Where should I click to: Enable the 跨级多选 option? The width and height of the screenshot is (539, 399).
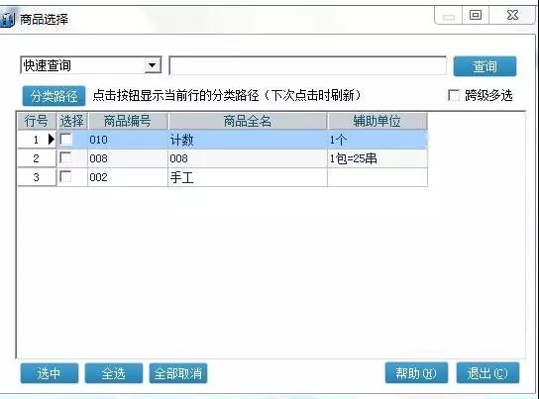(x=454, y=95)
